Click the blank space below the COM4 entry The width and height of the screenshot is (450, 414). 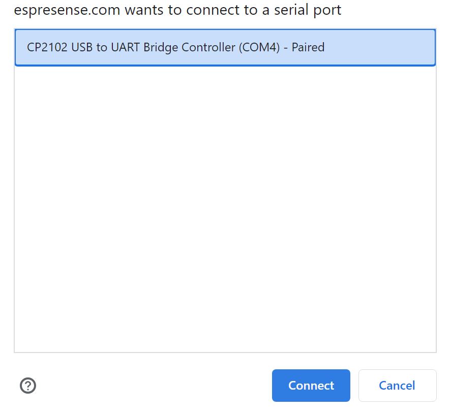coord(225,209)
